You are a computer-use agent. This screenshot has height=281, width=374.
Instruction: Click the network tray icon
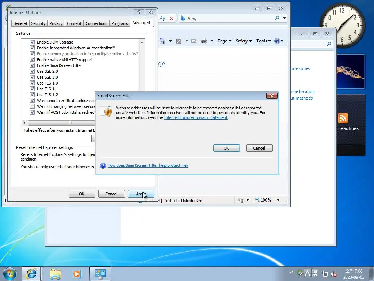(x=325, y=274)
